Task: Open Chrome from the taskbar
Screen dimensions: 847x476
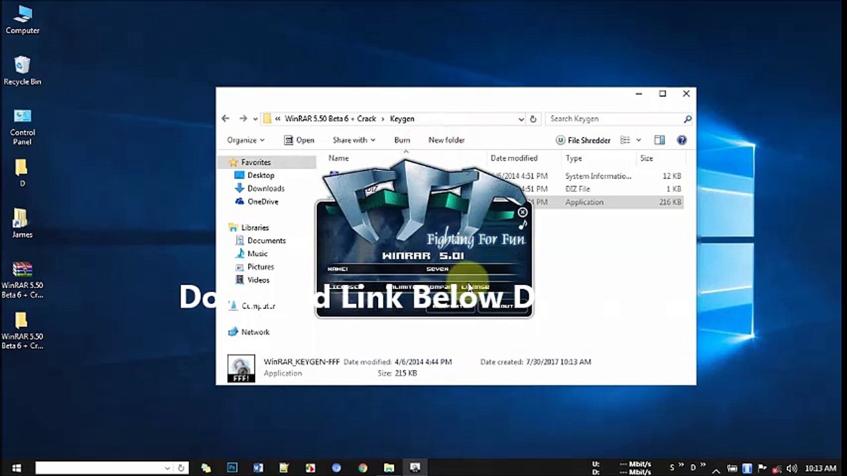Action: click(362, 468)
